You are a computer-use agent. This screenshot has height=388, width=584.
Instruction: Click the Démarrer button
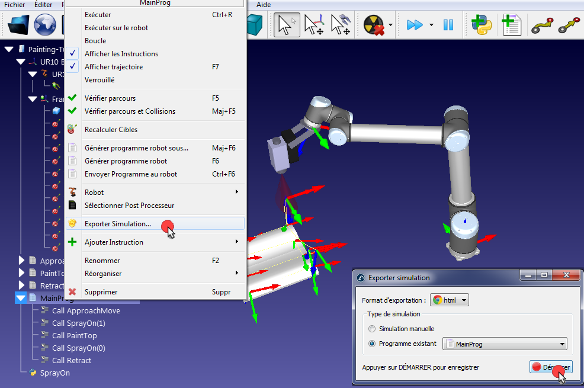[x=551, y=367]
